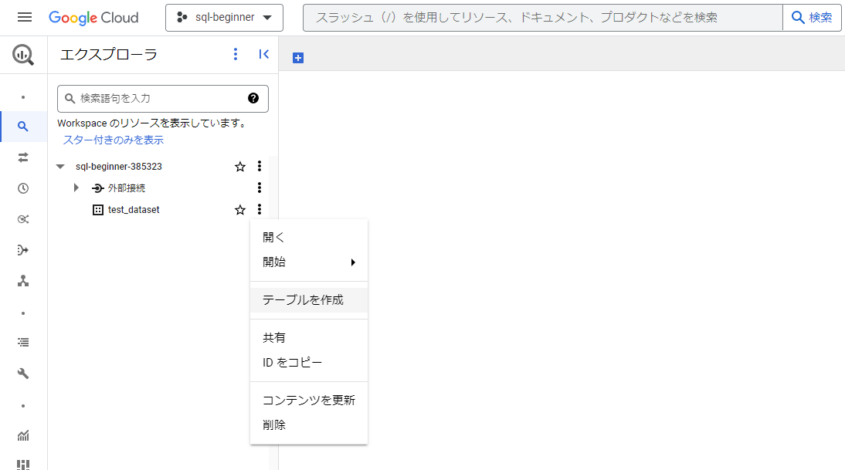
Task: Click the search help question mark icon
Action: pos(253,98)
